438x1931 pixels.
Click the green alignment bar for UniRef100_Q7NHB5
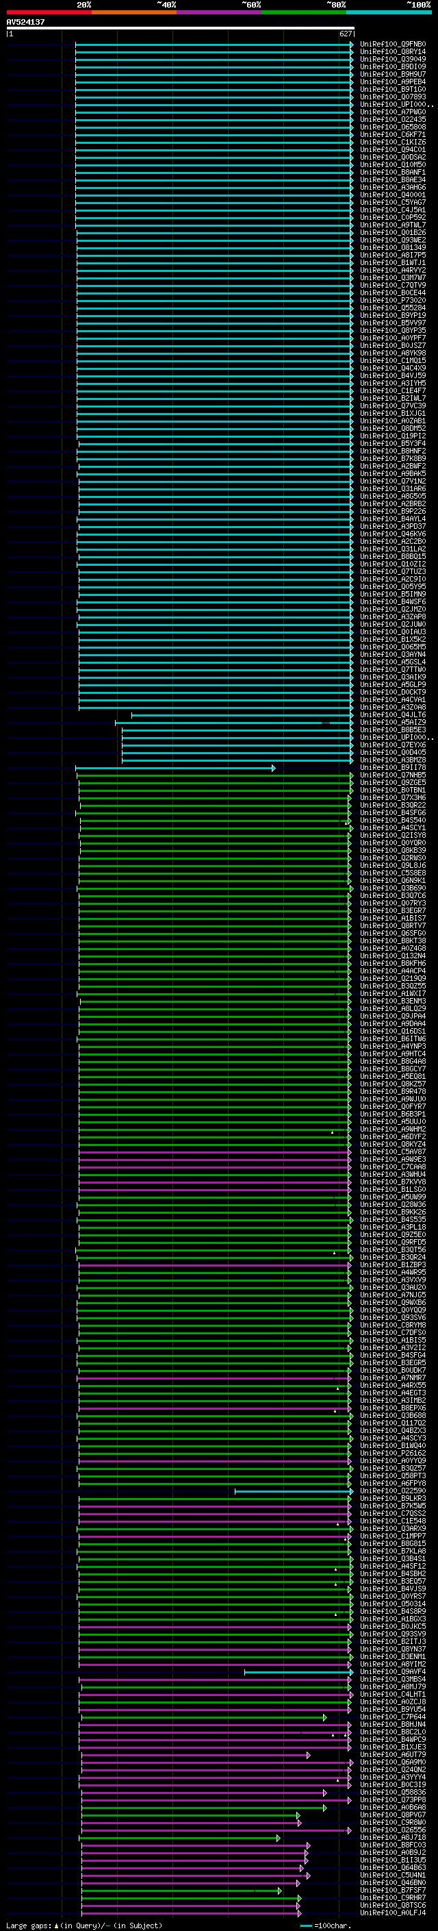tap(216, 775)
